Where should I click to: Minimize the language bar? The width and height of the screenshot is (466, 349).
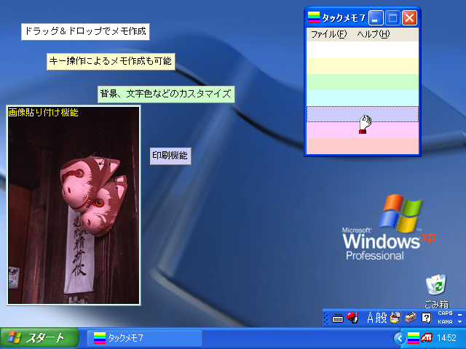tap(460, 314)
